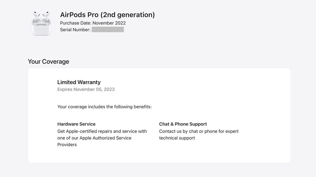Click the coverage includes benefits sentence

pos(105,107)
